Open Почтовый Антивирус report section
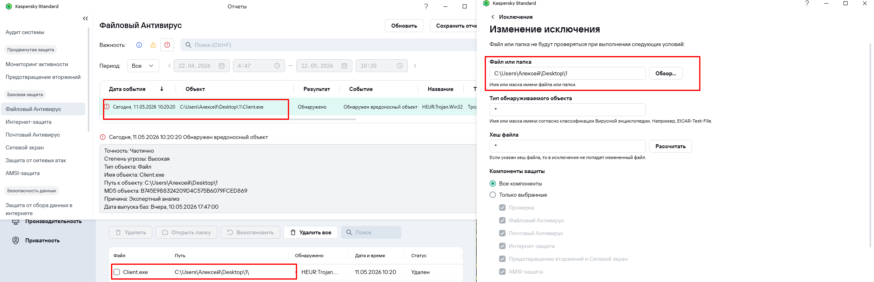 pos(33,135)
